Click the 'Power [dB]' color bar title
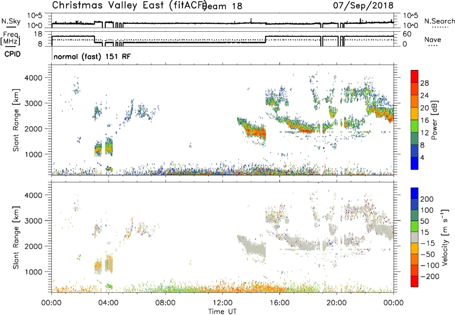Screen dimensions: 455x315 434,120
